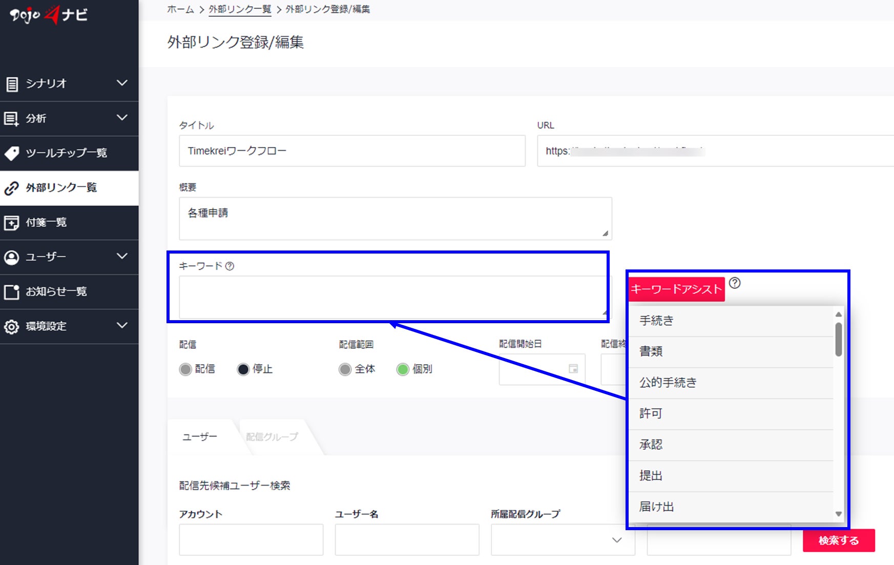Open ツールチップ一覧 via its tag icon
The image size is (894, 565).
[x=11, y=153]
